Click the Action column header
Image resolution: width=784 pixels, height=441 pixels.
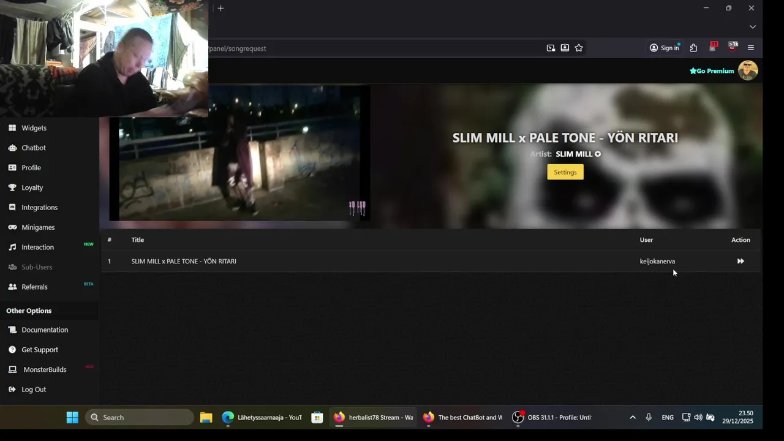[x=741, y=240]
